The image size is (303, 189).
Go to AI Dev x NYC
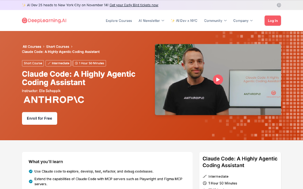pyautogui.click(x=184, y=21)
